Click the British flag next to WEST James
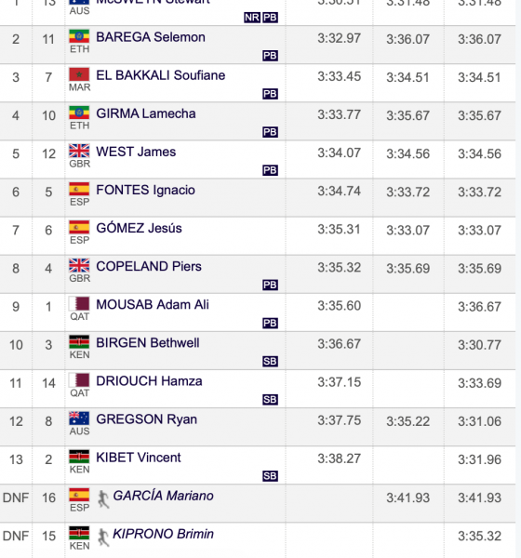 coord(79,151)
